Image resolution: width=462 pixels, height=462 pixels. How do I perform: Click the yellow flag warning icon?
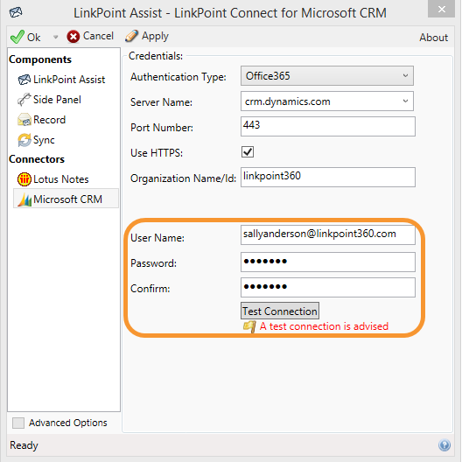249,326
